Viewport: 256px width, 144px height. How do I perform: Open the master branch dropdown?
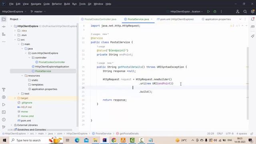point(38,12)
